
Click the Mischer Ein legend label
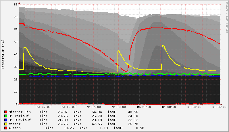[20, 112]
